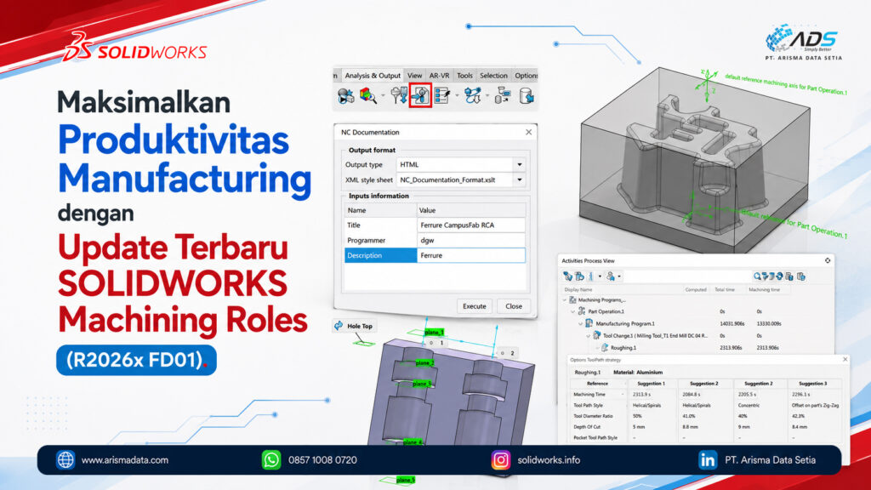Image resolution: width=871 pixels, height=490 pixels.
Task: Click the first simulation icon in the Analysis & Output toolbar
Action: tap(345, 96)
